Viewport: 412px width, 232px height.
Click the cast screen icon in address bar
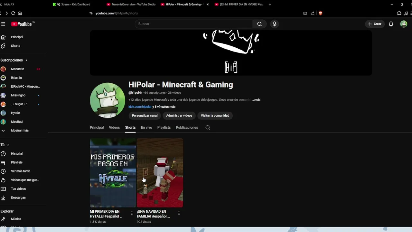click(x=305, y=13)
